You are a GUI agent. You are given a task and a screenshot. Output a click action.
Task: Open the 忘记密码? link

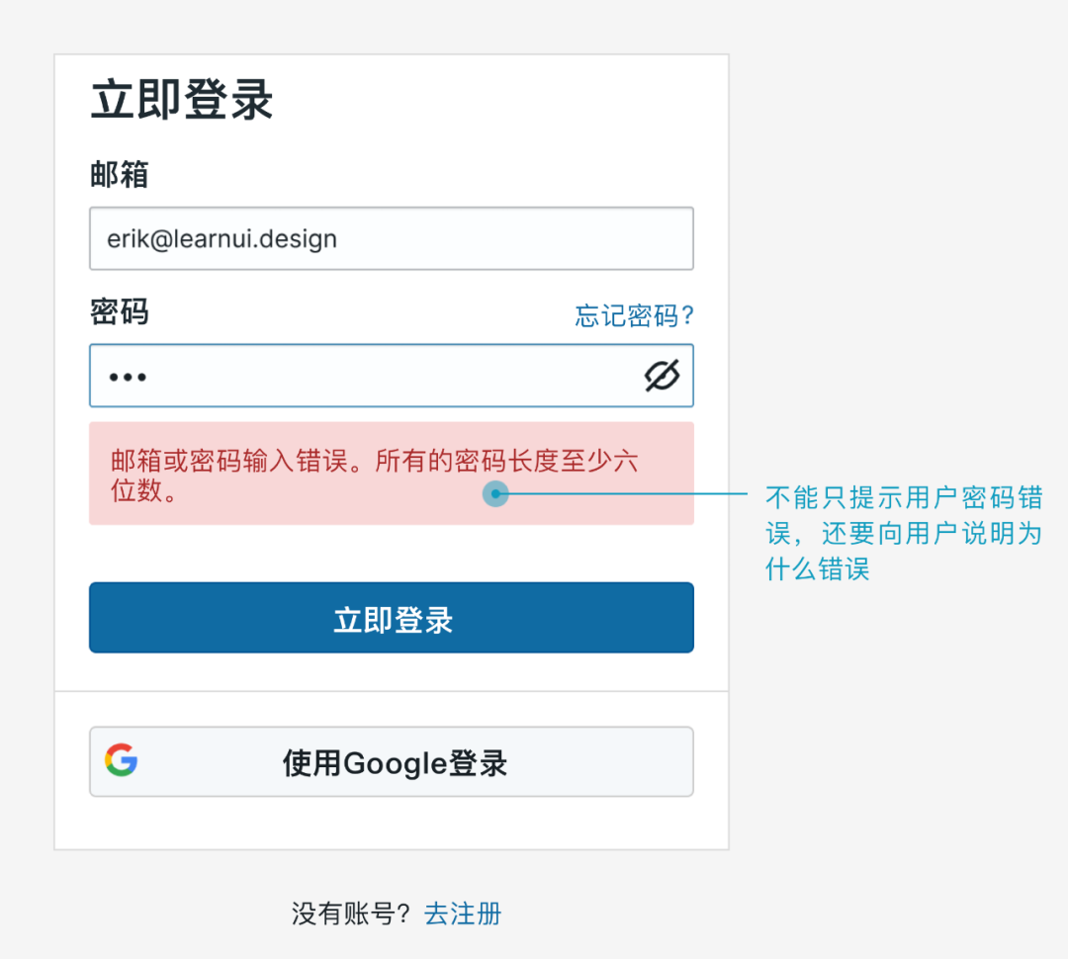point(634,315)
